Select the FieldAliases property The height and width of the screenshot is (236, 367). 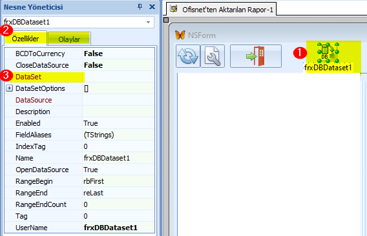click(x=33, y=135)
